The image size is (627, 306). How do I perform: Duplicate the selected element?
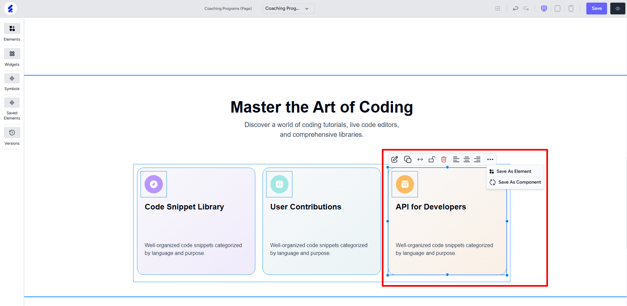pos(408,159)
